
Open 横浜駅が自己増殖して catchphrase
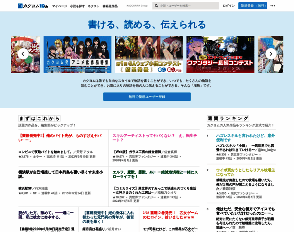pos(61,174)
